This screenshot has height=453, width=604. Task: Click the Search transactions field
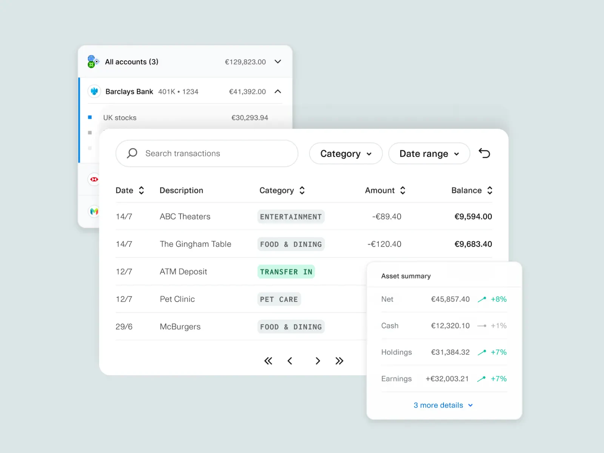(207, 153)
